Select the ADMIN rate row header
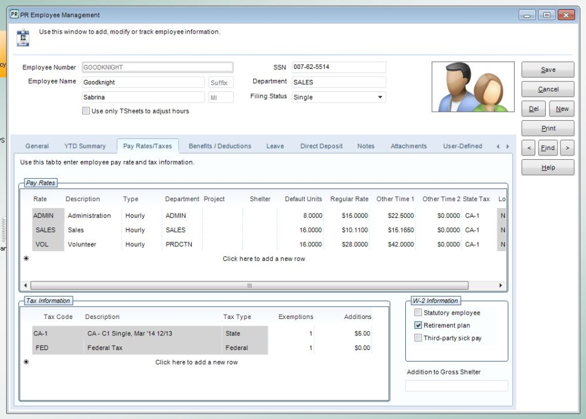Screen dimensions: 586x419 (48, 215)
